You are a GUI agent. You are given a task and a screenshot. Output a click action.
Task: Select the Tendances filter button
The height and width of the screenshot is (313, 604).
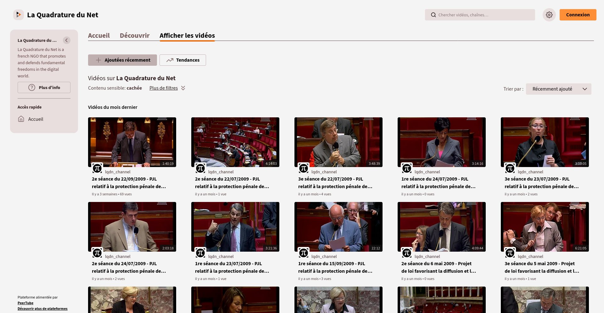point(183,60)
